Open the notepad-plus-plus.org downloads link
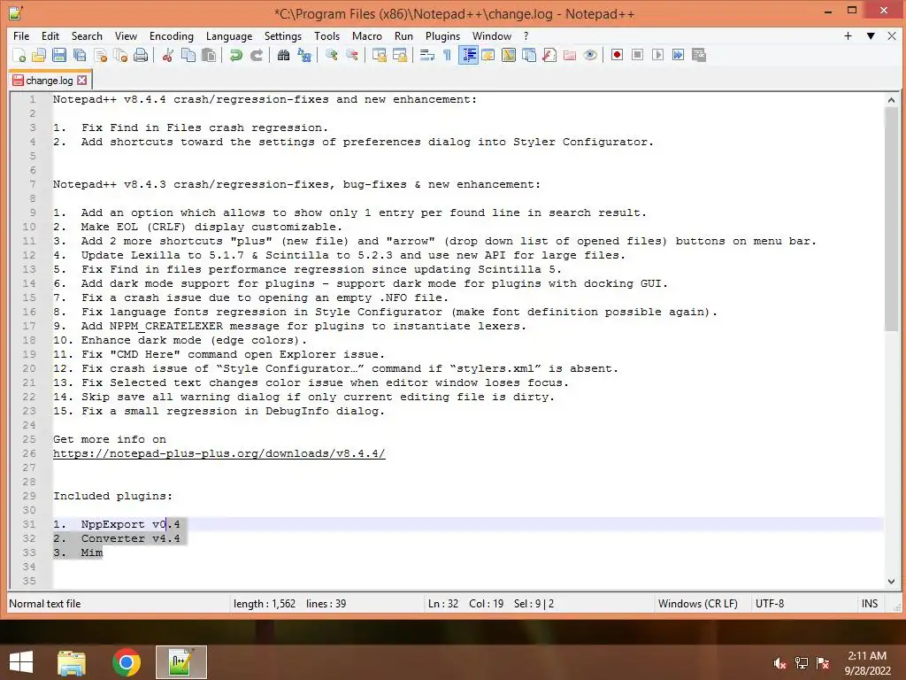 219,453
